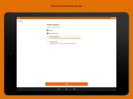Click the Steps to activate heading
This screenshot has height=99, width=133.
point(53,25)
